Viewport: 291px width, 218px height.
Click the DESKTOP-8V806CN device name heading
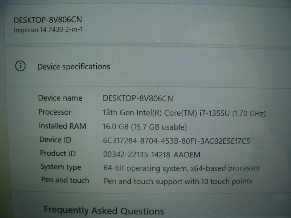pyautogui.click(x=47, y=19)
